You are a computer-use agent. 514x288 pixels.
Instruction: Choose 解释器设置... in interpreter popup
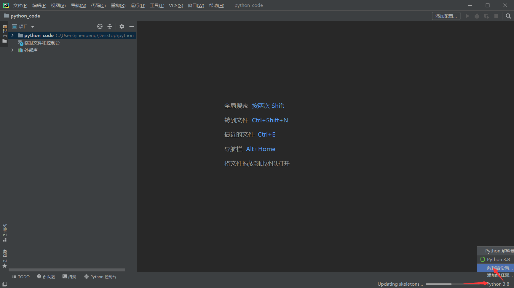[495, 268]
